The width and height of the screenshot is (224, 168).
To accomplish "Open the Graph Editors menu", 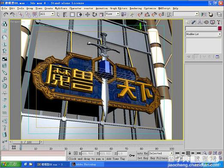I will 118,9.
